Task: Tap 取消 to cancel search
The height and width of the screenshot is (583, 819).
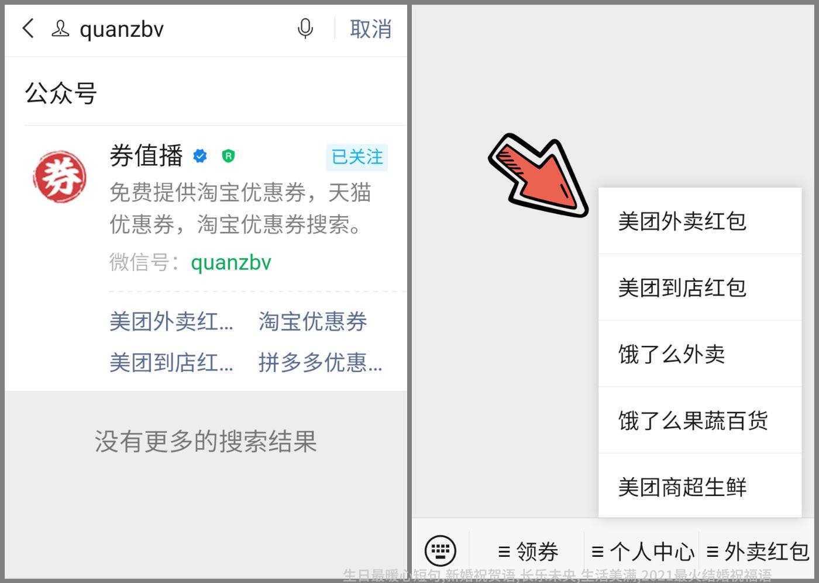Action: [370, 29]
